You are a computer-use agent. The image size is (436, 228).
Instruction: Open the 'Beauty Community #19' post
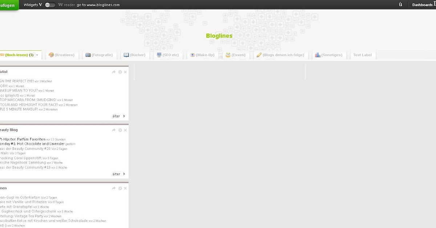pos(25,168)
